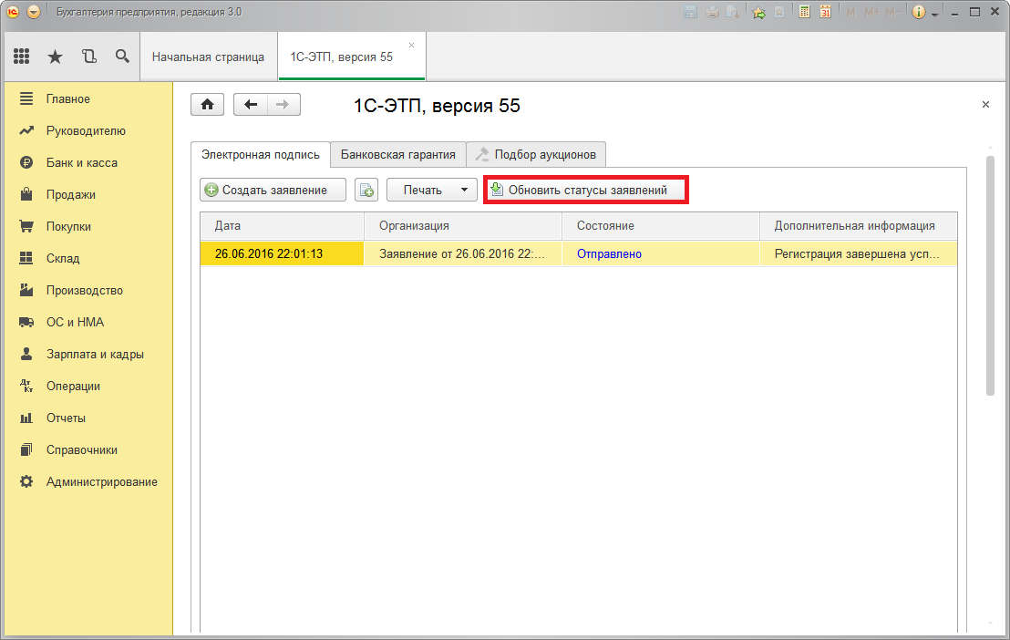Click the vertical scrollbar of the form
This screenshot has width=1010, height=640.
[990, 274]
